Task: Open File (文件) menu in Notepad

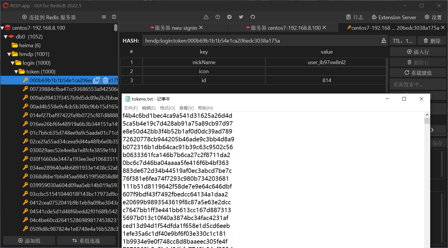Action: tap(130, 108)
